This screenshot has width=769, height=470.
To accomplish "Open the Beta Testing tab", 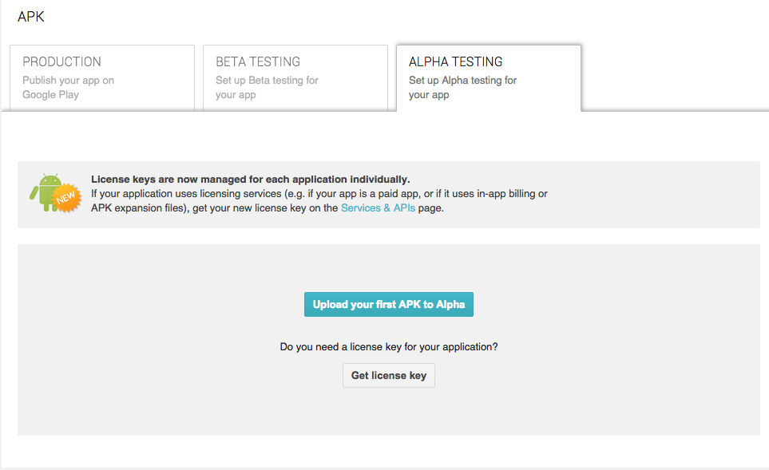I will tap(295, 78).
